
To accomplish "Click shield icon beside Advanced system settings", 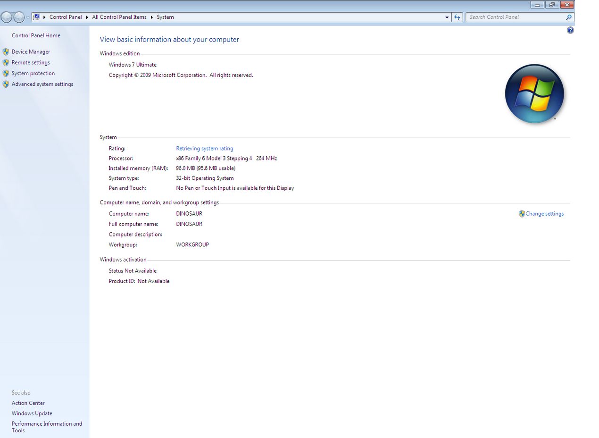I will click(x=6, y=84).
